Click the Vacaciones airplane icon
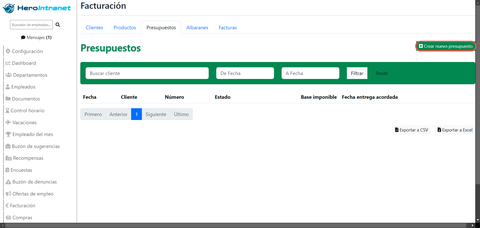 coord(8,122)
